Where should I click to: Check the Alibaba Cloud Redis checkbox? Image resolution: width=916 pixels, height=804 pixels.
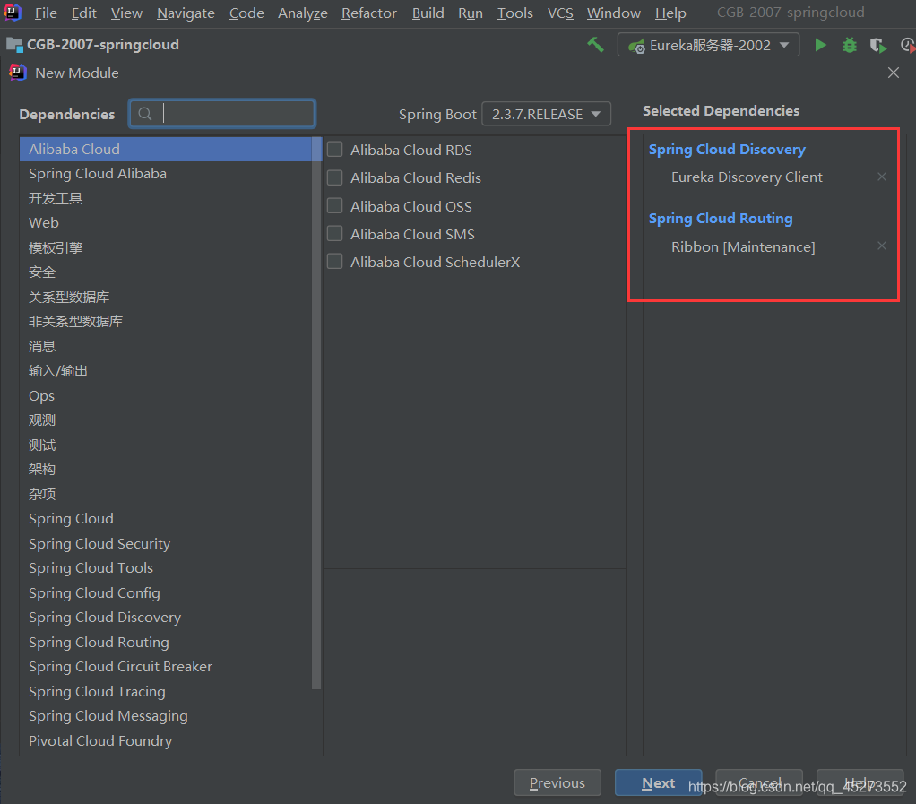pyautogui.click(x=334, y=177)
